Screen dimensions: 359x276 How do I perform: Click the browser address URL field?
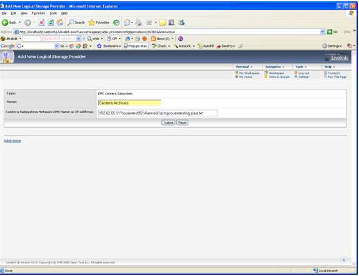167,32
